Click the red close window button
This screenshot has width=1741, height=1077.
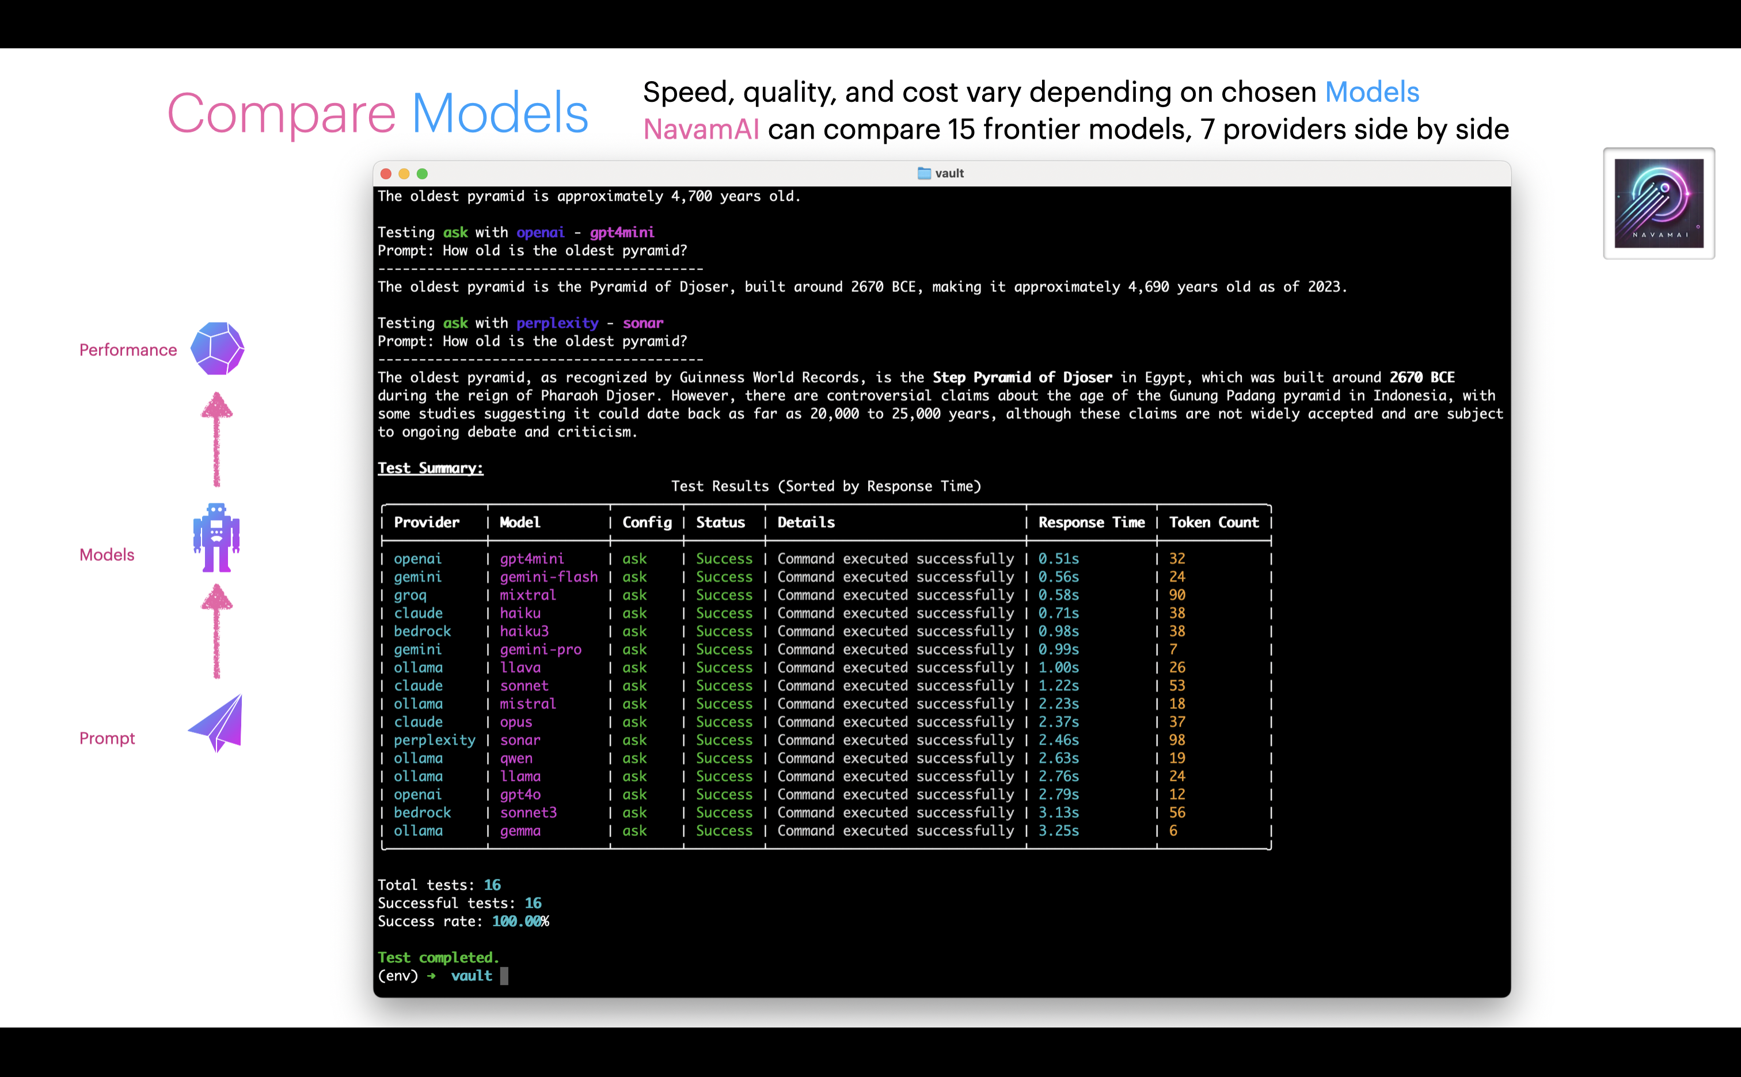click(x=386, y=174)
